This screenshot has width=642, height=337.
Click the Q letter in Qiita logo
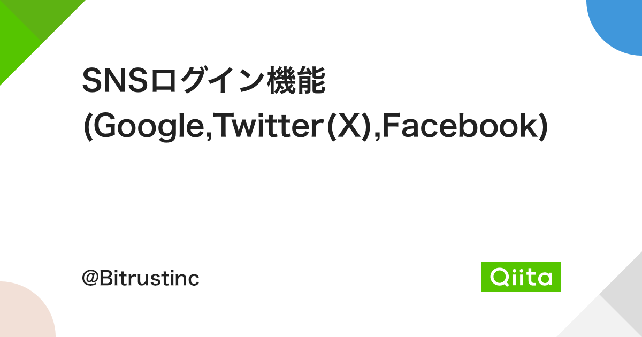499,277
